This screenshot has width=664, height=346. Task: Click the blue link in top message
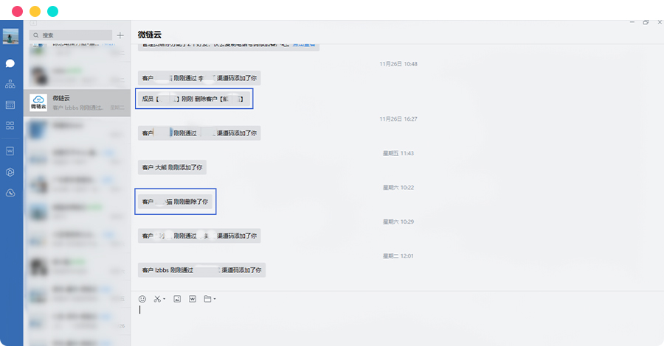[304, 45]
